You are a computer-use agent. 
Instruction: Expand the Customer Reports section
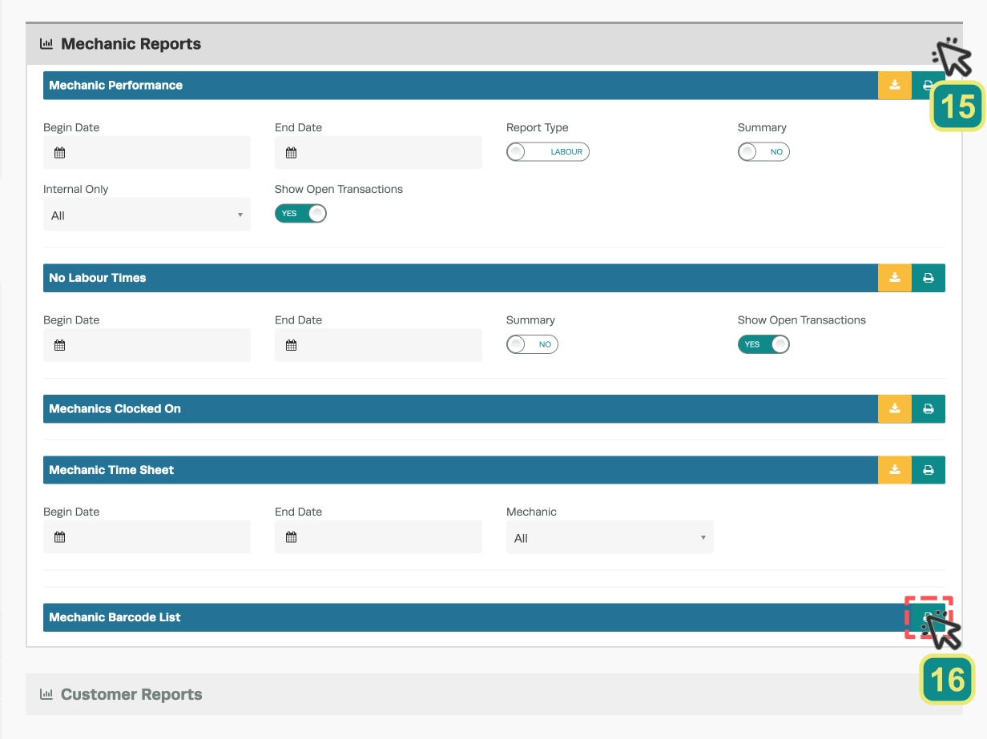click(x=494, y=694)
